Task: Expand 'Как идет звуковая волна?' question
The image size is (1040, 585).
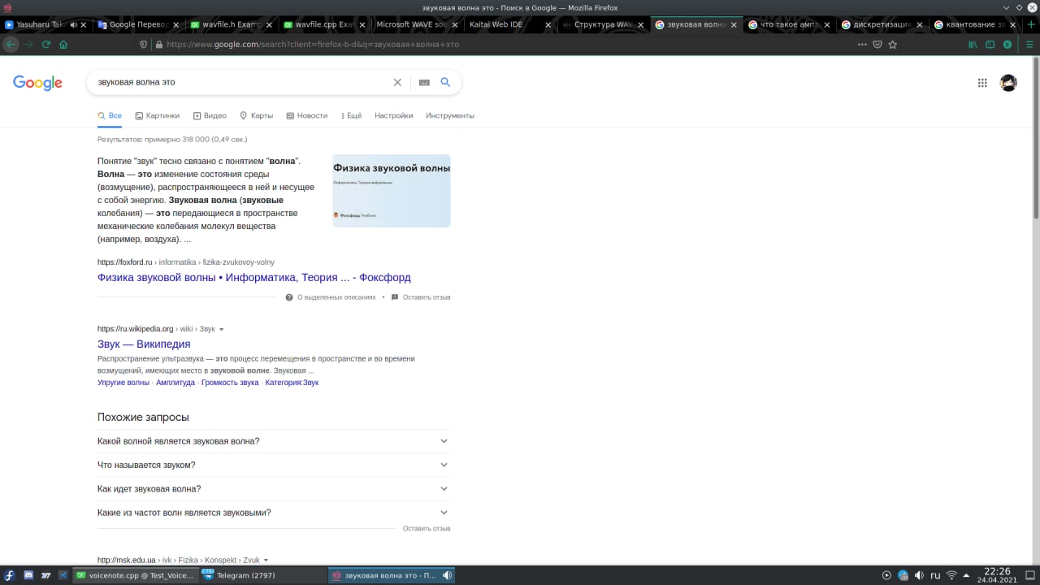Action: click(274, 489)
